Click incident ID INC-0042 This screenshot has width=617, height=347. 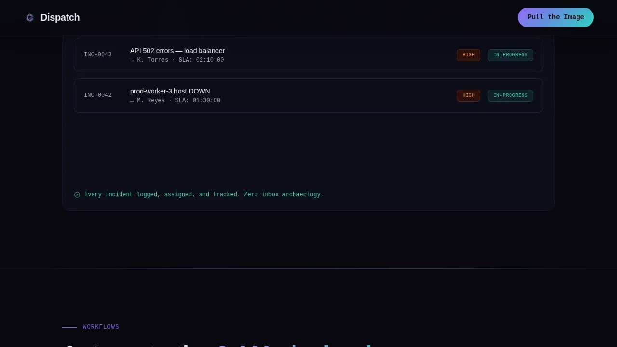click(x=98, y=95)
